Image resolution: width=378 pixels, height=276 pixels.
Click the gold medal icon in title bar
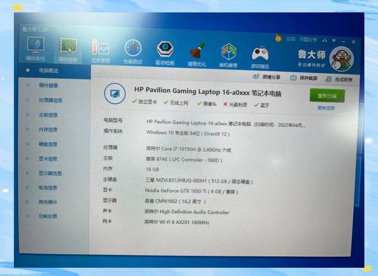[279, 39]
